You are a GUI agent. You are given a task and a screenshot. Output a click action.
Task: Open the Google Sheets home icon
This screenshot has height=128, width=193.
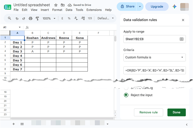click(7, 7)
